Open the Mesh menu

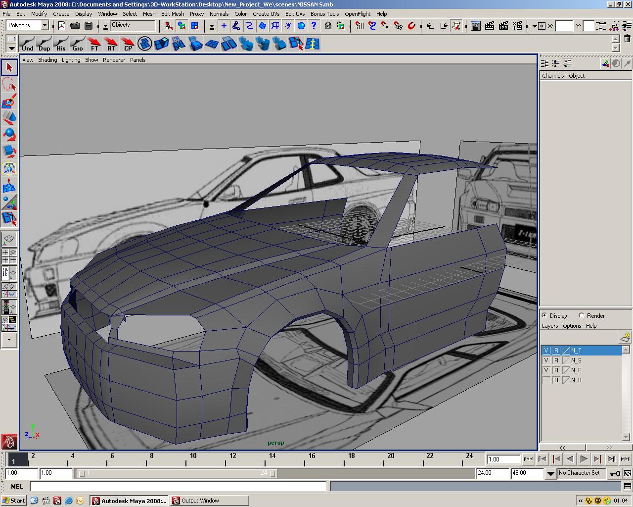pos(149,14)
